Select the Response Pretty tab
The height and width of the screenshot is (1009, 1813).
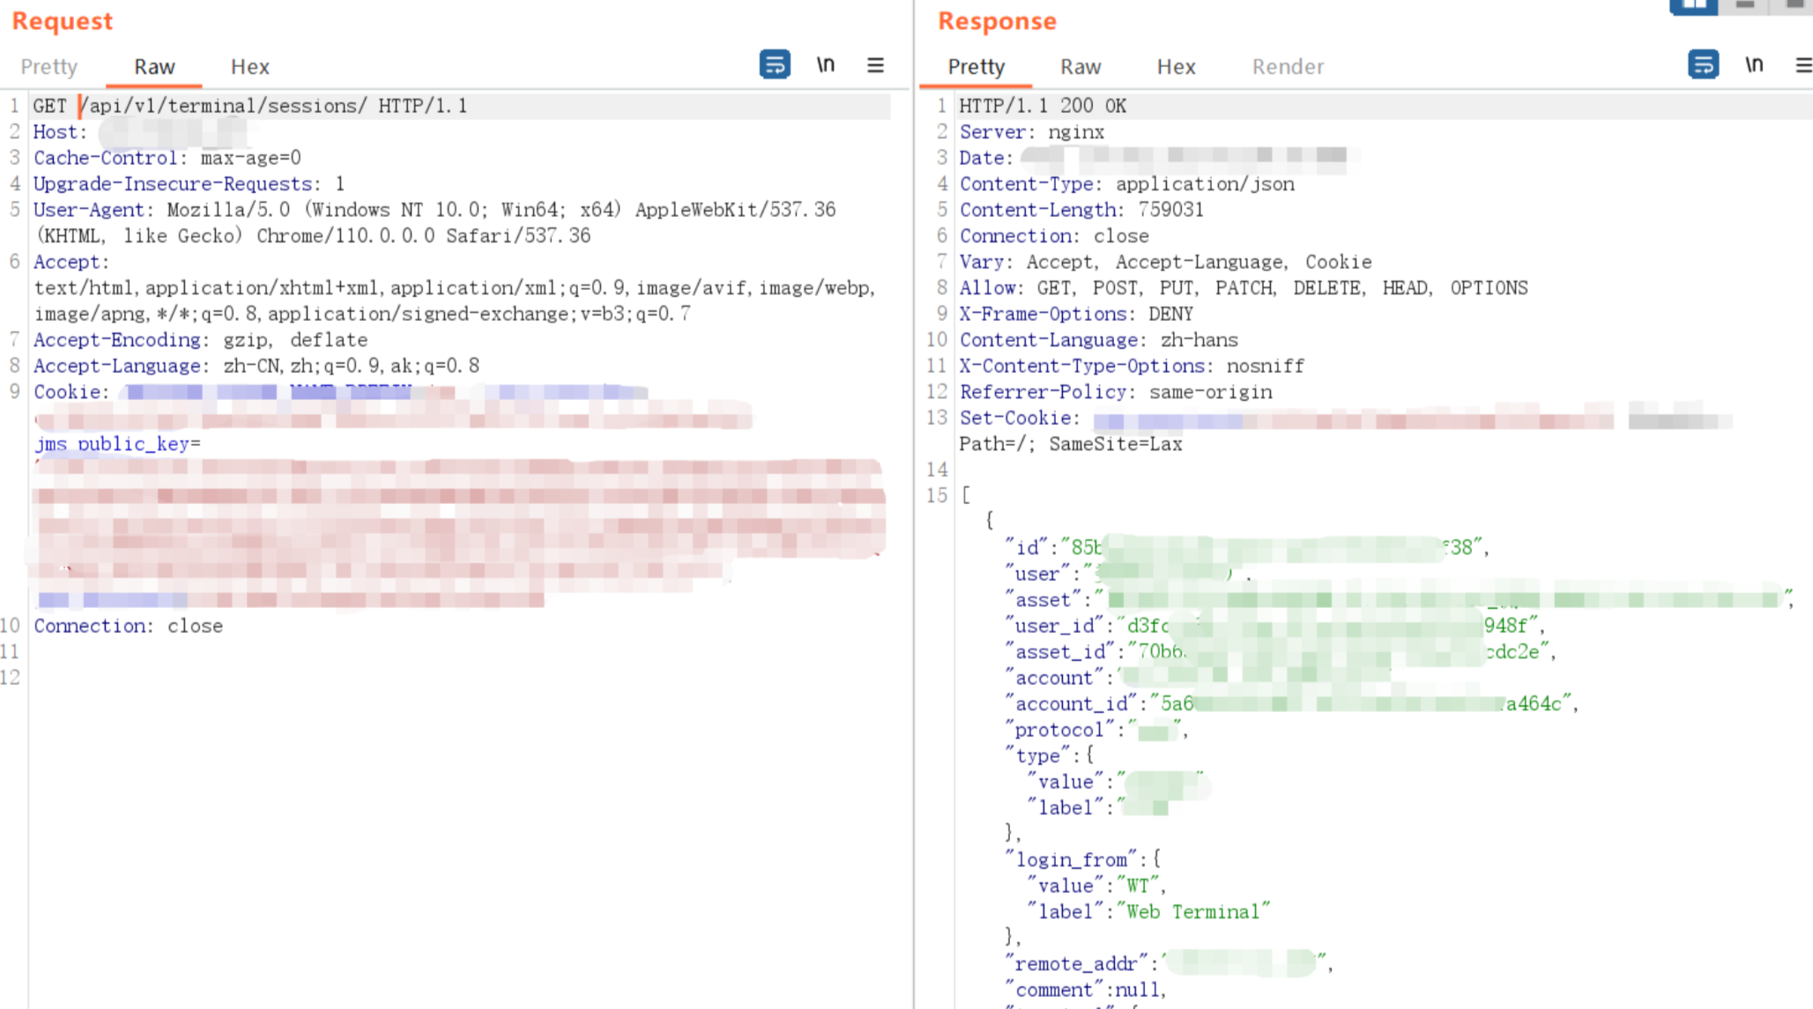tap(976, 67)
